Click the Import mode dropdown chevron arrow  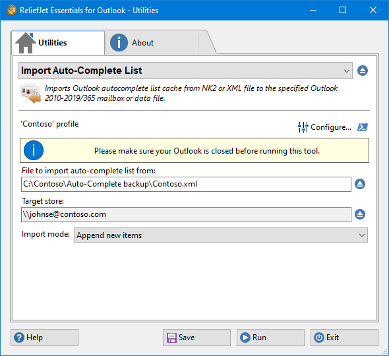pos(362,235)
